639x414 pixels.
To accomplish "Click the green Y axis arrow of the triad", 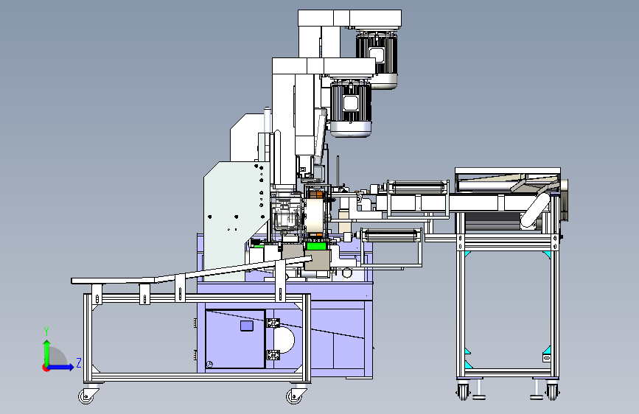I will point(47,353).
